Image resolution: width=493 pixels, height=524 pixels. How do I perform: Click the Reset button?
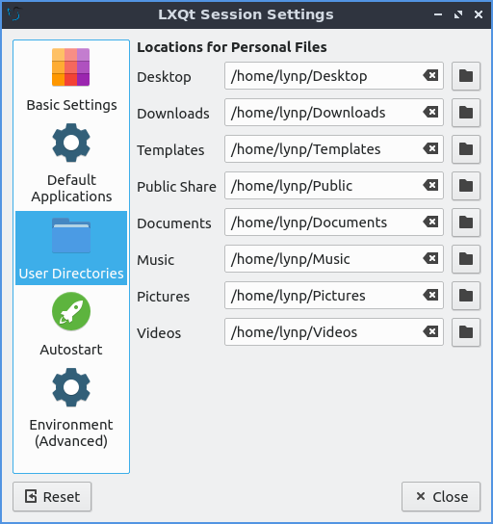[x=52, y=497]
